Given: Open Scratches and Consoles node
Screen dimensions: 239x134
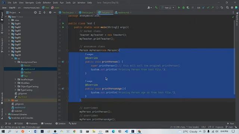Looking at the screenshot, I should tap(22, 118).
